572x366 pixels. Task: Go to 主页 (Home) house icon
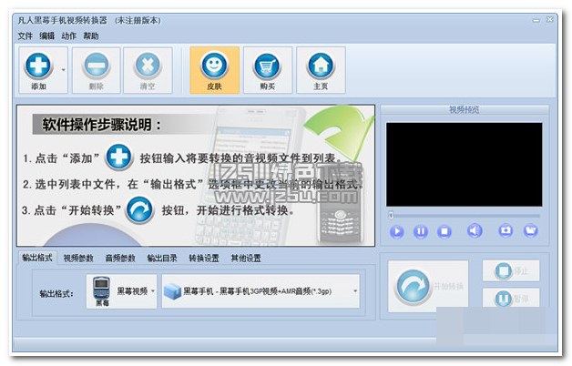click(321, 66)
